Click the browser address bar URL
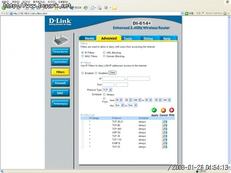231x173 pixels. click(30, 13)
